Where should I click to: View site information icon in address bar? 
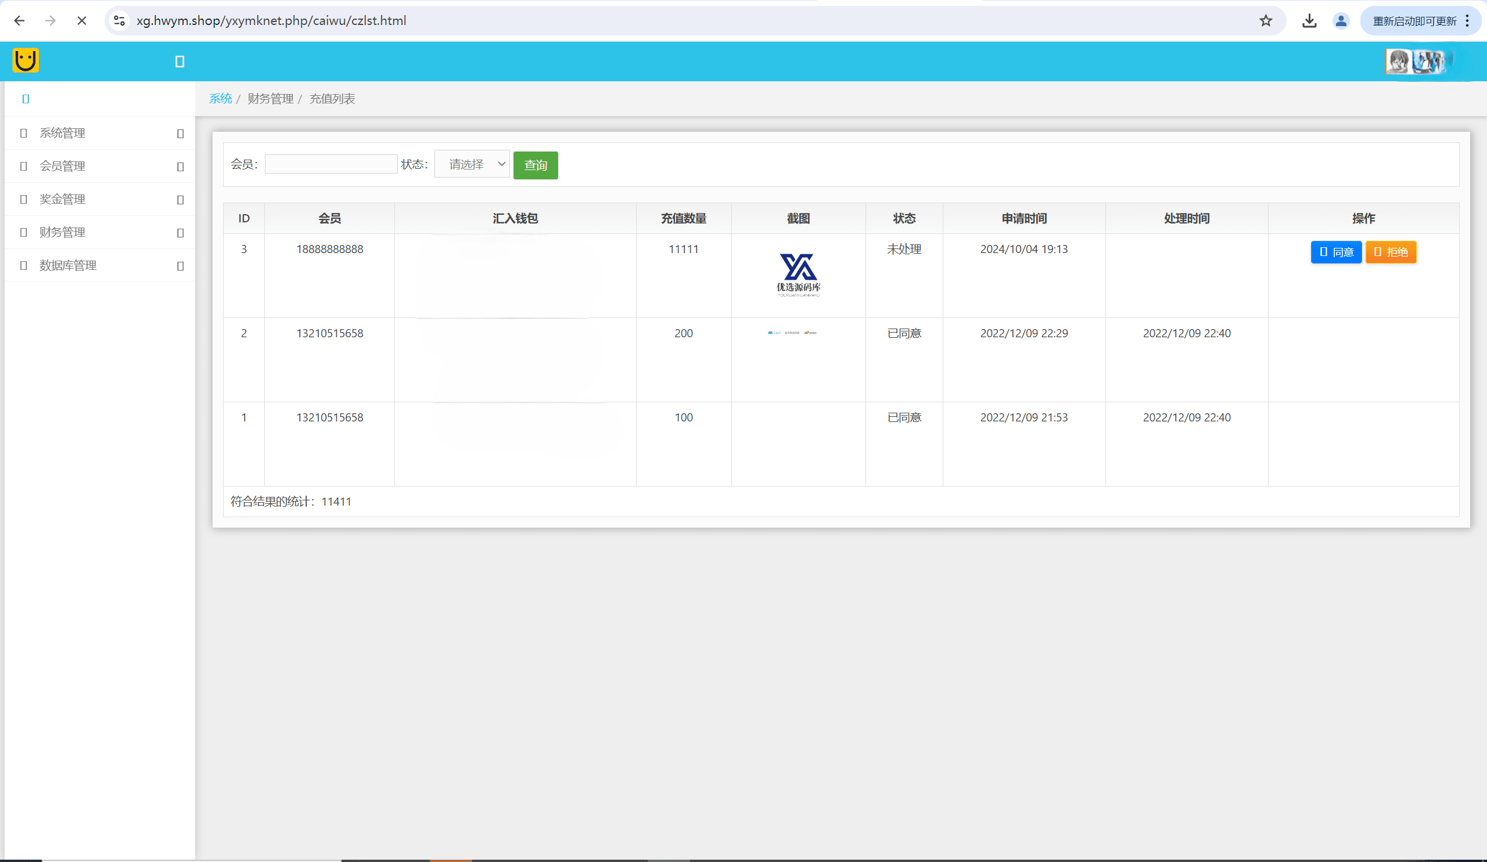(119, 21)
